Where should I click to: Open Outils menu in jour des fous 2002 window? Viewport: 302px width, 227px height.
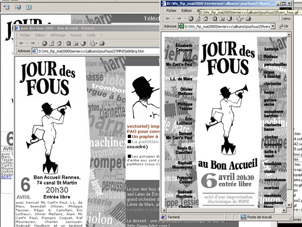pyautogui.click(x=91, y=35)
